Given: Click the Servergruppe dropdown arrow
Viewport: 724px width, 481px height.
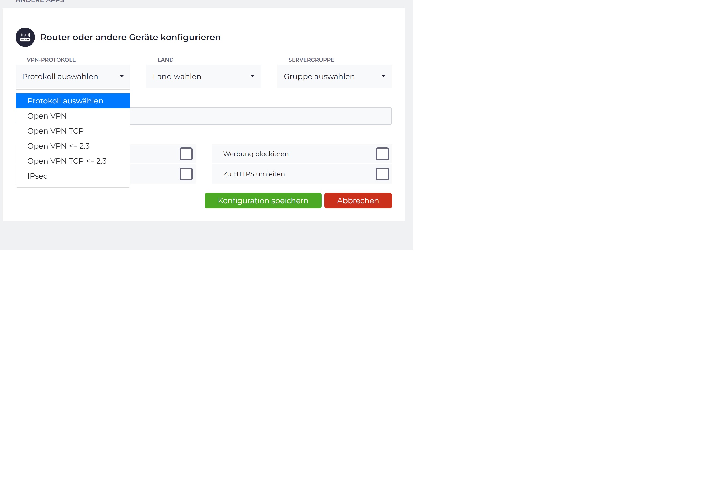Looking at the screenshot, I should pyautogui.click(x=383, y=76).
